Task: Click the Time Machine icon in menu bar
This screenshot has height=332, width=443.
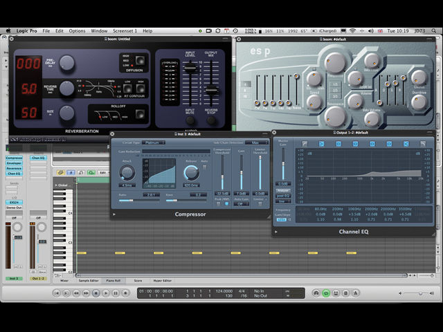Action: tap(235, 30)
